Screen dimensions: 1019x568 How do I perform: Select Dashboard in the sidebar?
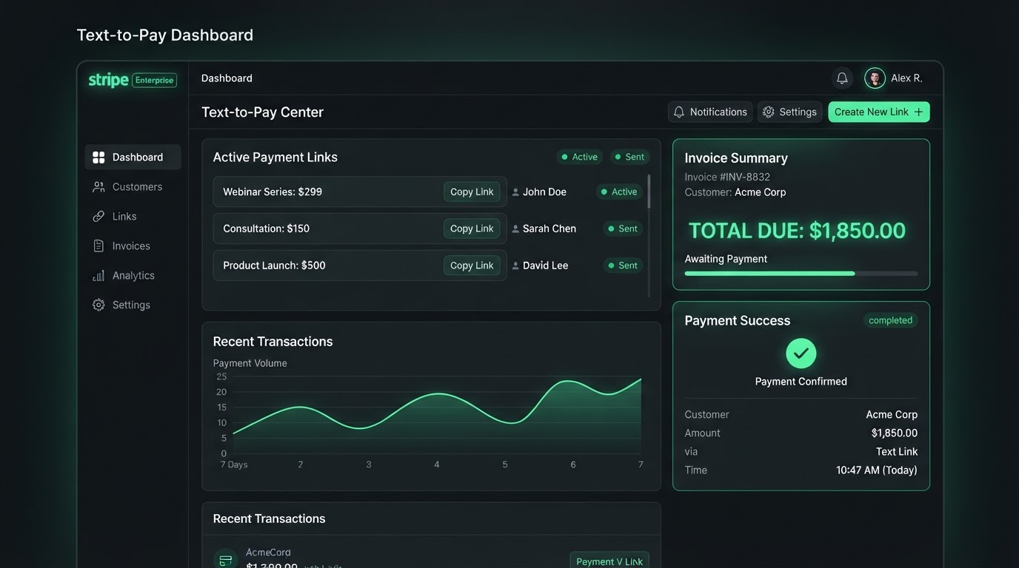click(x=133, y=157)
